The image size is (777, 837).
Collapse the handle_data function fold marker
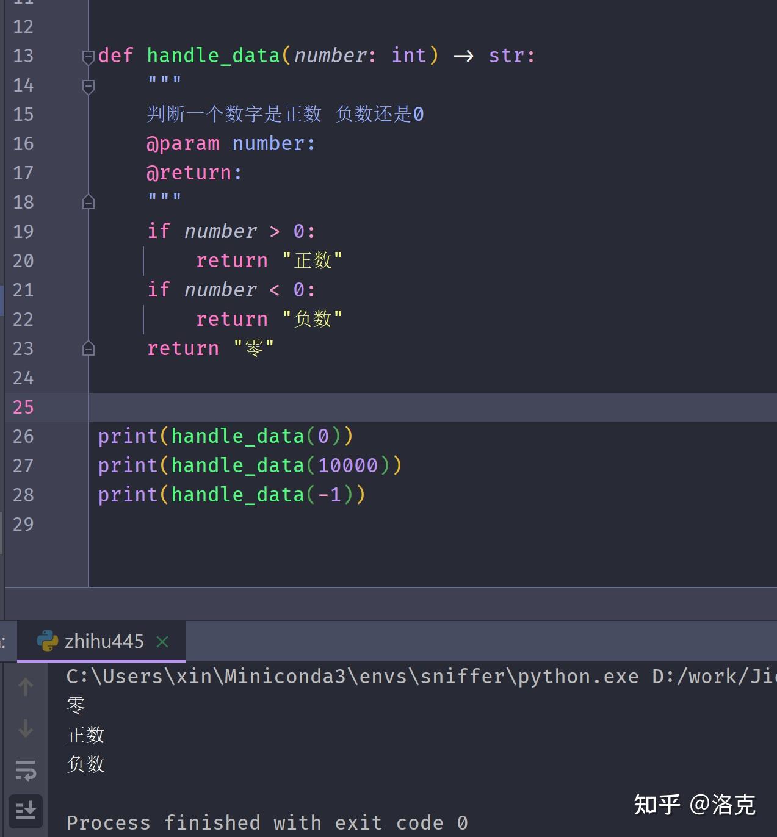tap(89, 57)
